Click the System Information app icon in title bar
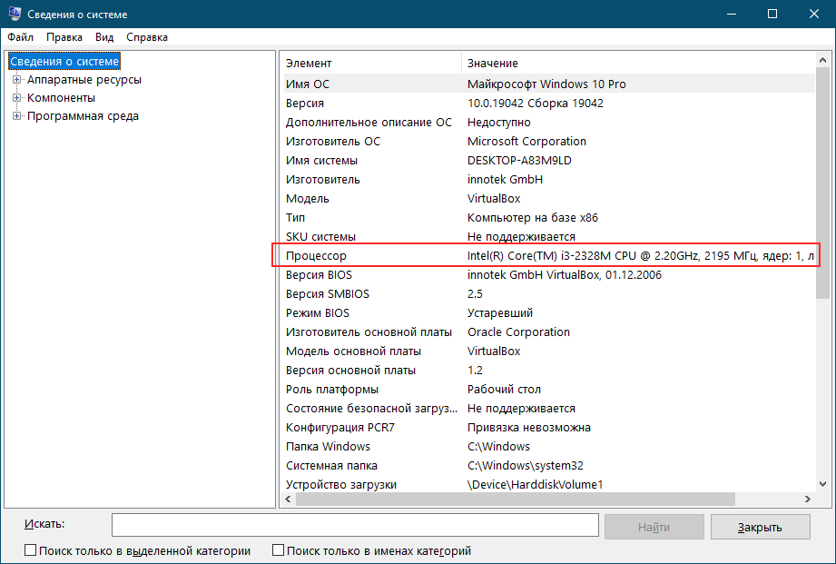The image size is (836, 564). tap(15, 15)
